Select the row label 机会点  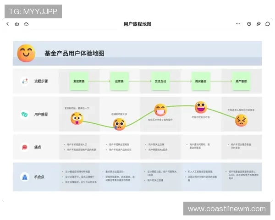click(39, 177)
